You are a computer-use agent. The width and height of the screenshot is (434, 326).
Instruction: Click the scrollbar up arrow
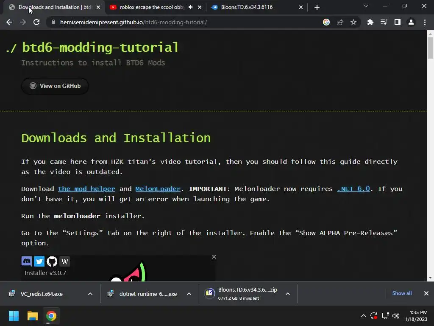coord(430,34)
